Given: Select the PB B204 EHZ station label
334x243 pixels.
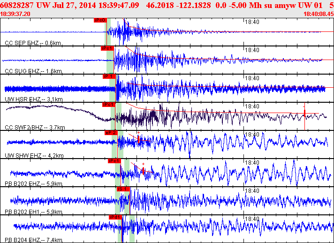Looking at the screenshot, I should click(x=33, y=240).
